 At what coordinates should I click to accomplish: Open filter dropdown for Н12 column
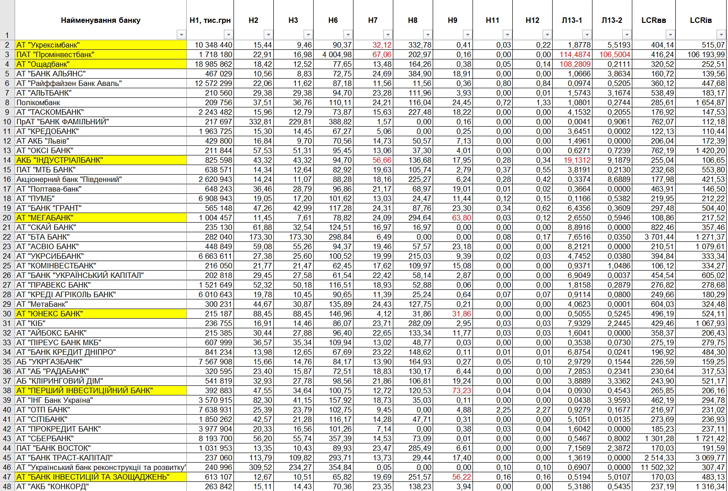(x=547, y=35)
